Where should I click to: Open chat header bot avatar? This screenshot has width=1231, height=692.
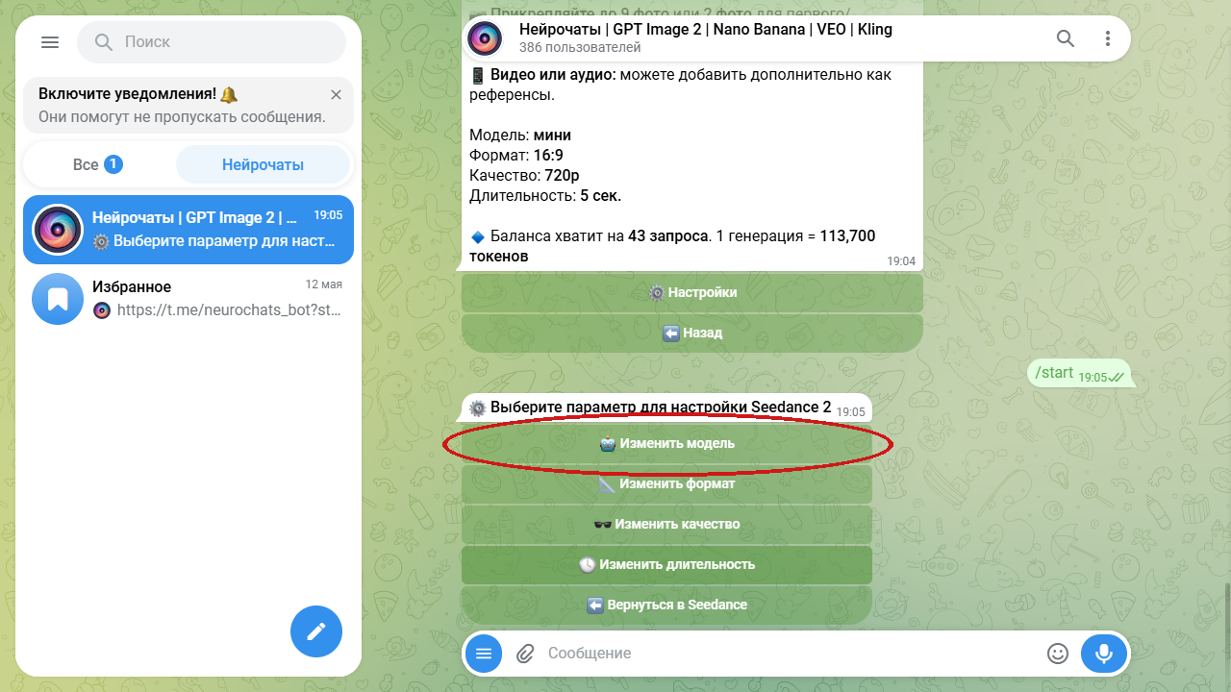click(485, 38)
